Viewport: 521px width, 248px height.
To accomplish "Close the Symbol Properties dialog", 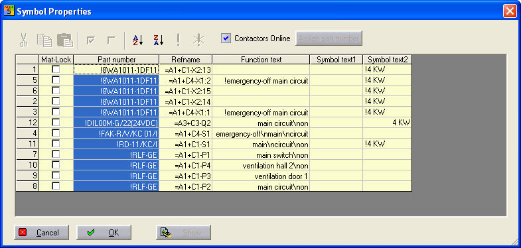I will tap(510, 11).
